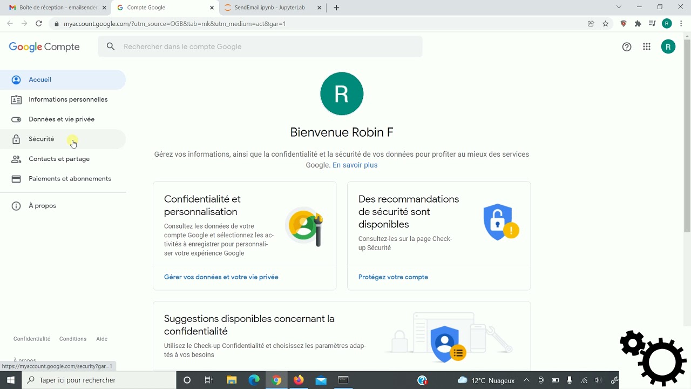
Task: Bookmark this page with the star
Action: coord(606,24)
